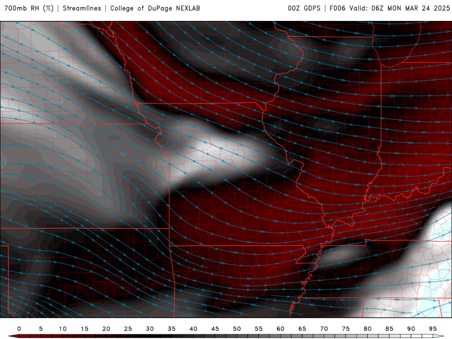Click the "Streamlines" label in the header
Image resolution: width=452 pixels, height=339 pixels.
pos(82,8)
